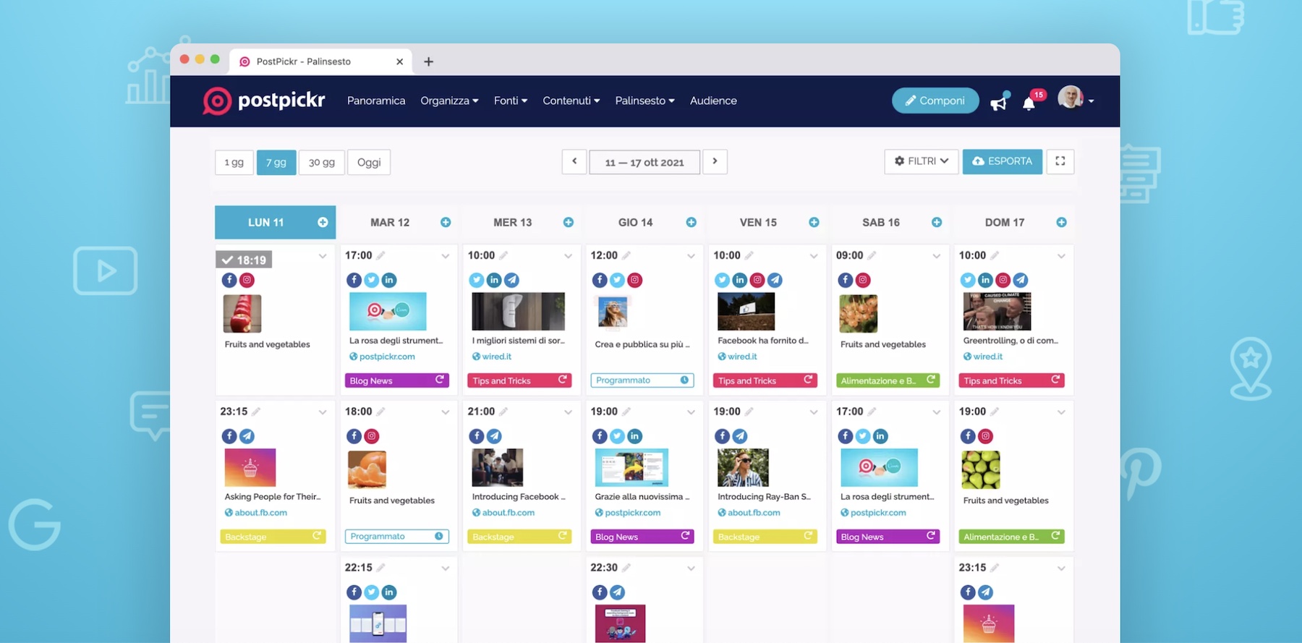Screen dimensions: 1302x643
Task: Go to the next week with right arrow
Action: 715,161
